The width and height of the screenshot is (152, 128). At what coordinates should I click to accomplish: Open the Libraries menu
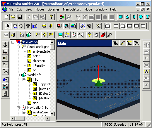(x=54, y=9)
